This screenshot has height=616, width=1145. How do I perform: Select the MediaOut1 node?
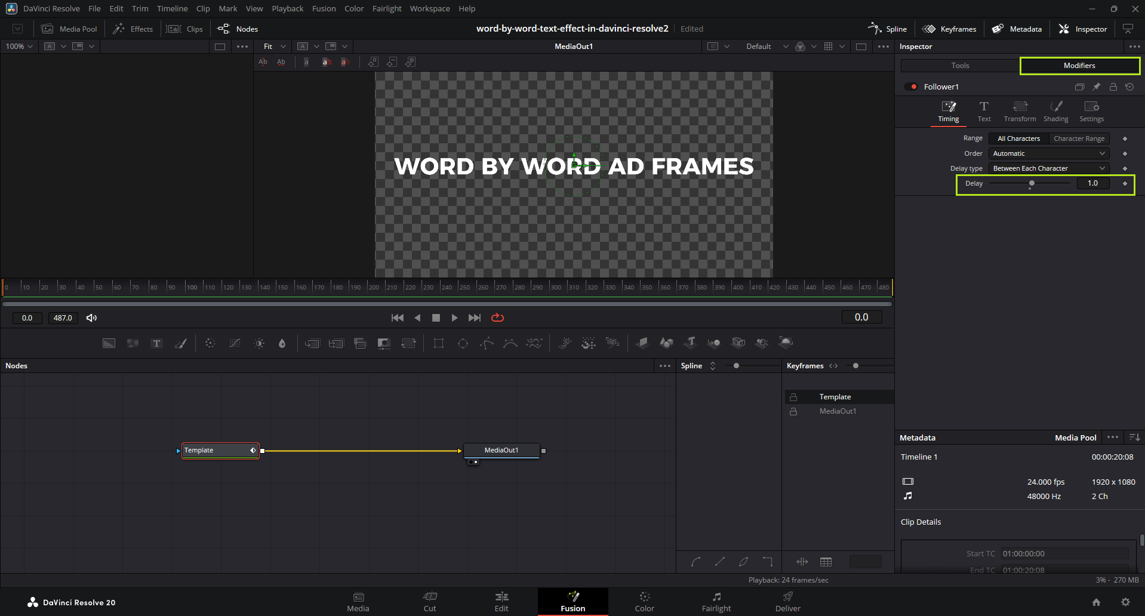click(501, 450)
